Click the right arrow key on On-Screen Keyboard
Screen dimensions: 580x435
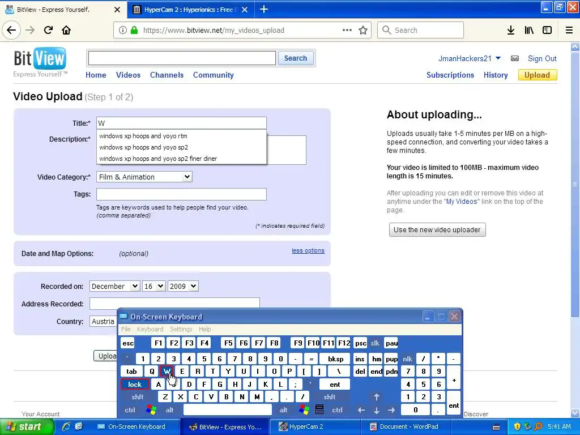click(x=391, y=410)
